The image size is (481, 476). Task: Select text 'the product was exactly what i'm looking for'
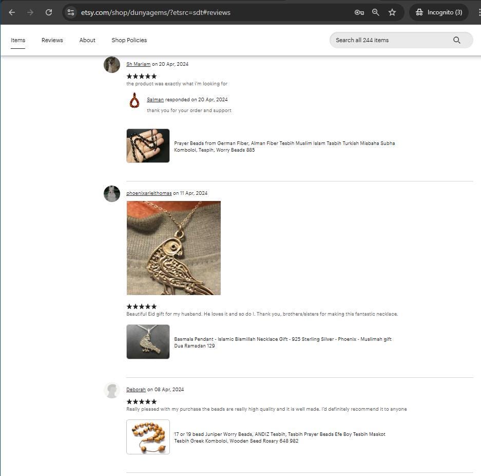tap(177, 83)
